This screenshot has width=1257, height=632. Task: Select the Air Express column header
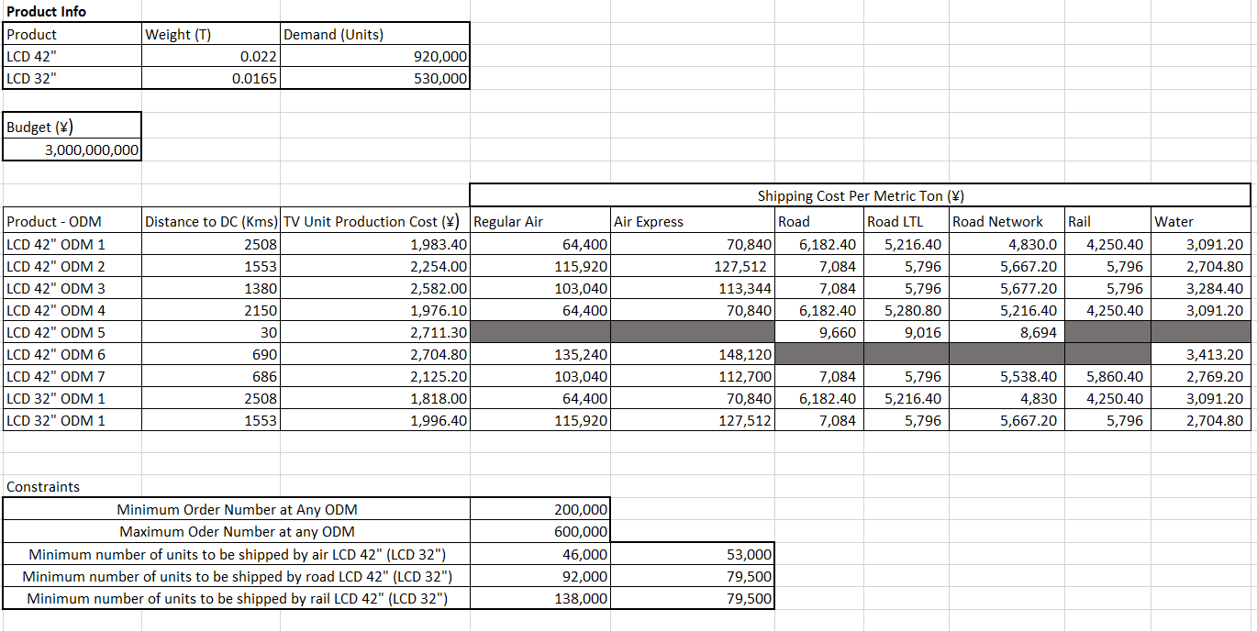642,221
